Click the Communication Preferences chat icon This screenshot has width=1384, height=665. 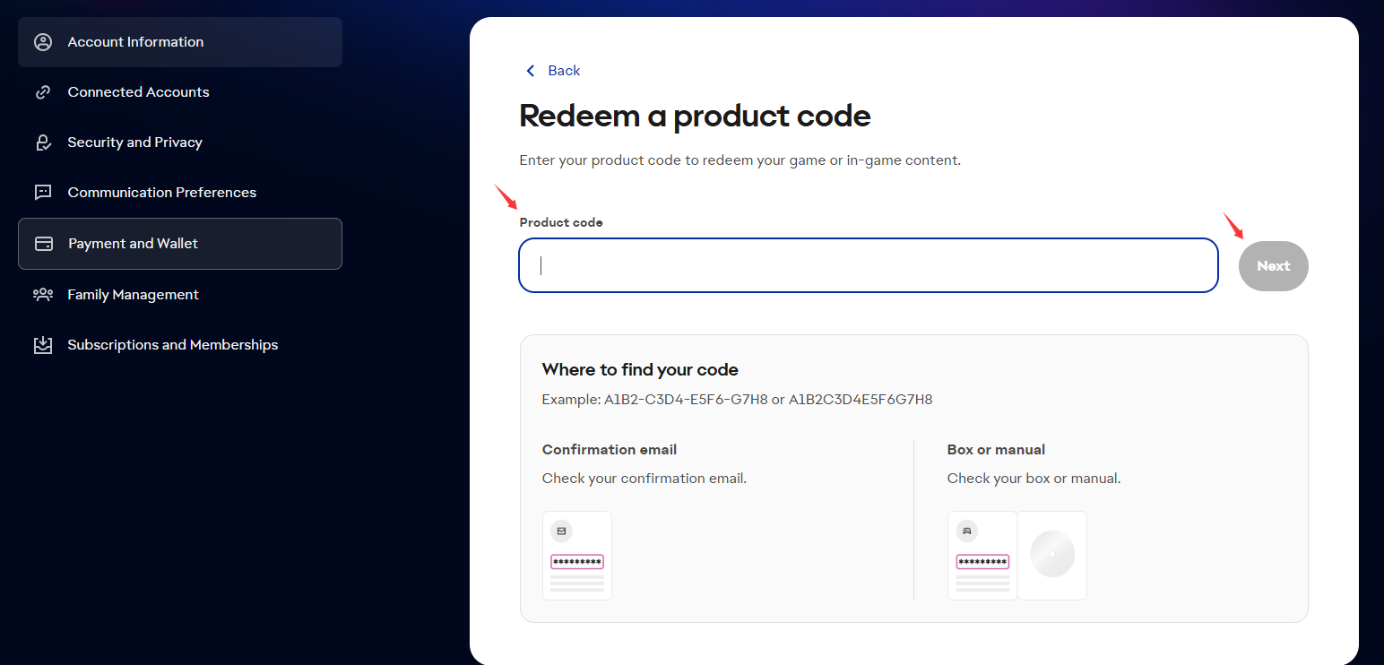(x=43, y=193)
